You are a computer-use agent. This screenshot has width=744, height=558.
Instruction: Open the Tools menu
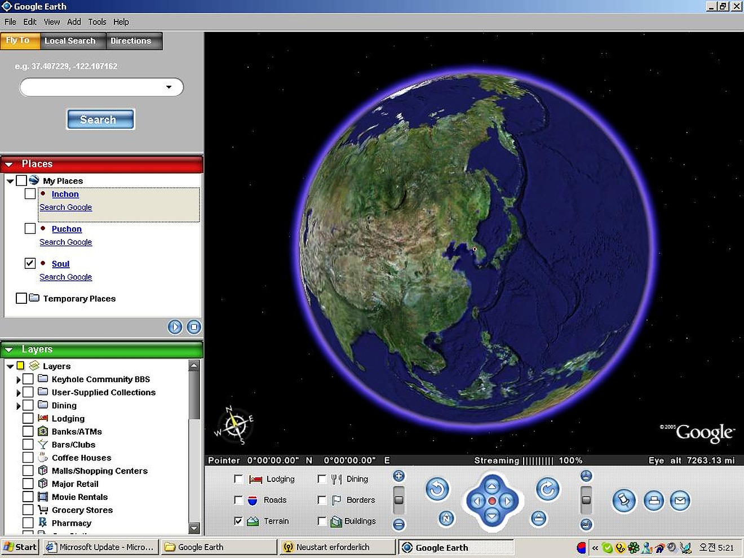pos(97,22)
